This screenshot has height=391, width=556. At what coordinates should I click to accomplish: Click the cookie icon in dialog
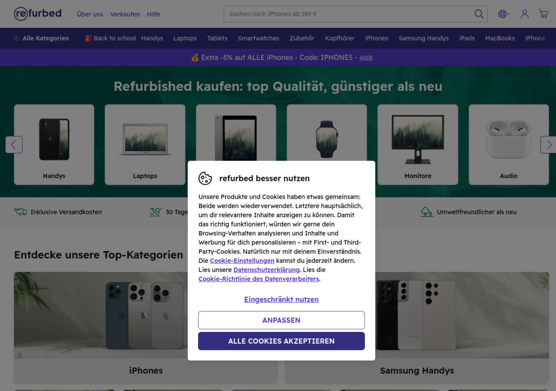tap(205, 178)
